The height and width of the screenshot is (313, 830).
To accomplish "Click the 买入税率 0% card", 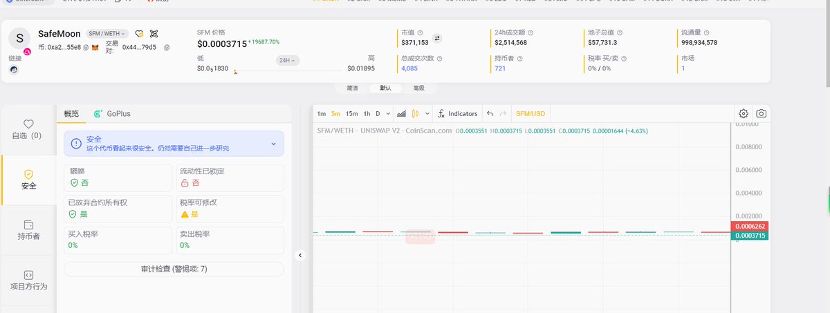I will click(x=118, y=240).
